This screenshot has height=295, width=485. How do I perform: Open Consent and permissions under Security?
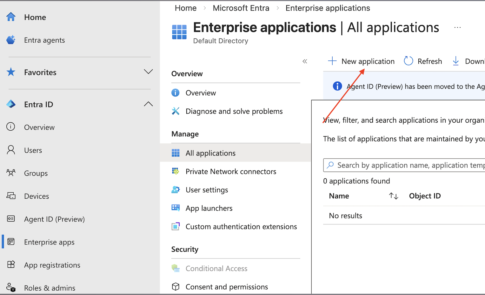[x=227, y=287]
